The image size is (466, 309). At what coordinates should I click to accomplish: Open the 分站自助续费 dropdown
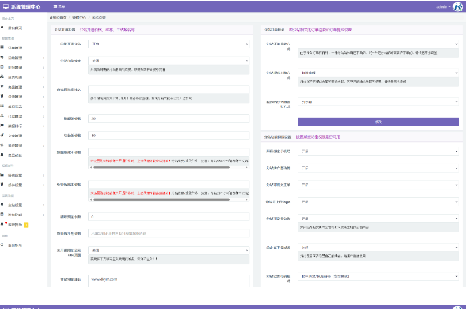(x=168, y=61)
